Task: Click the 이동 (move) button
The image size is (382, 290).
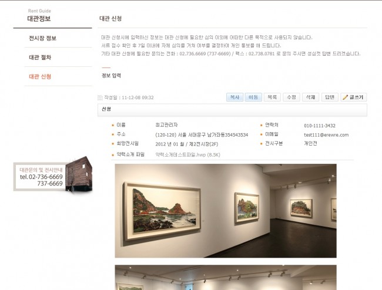Action: tap(253, 97)
